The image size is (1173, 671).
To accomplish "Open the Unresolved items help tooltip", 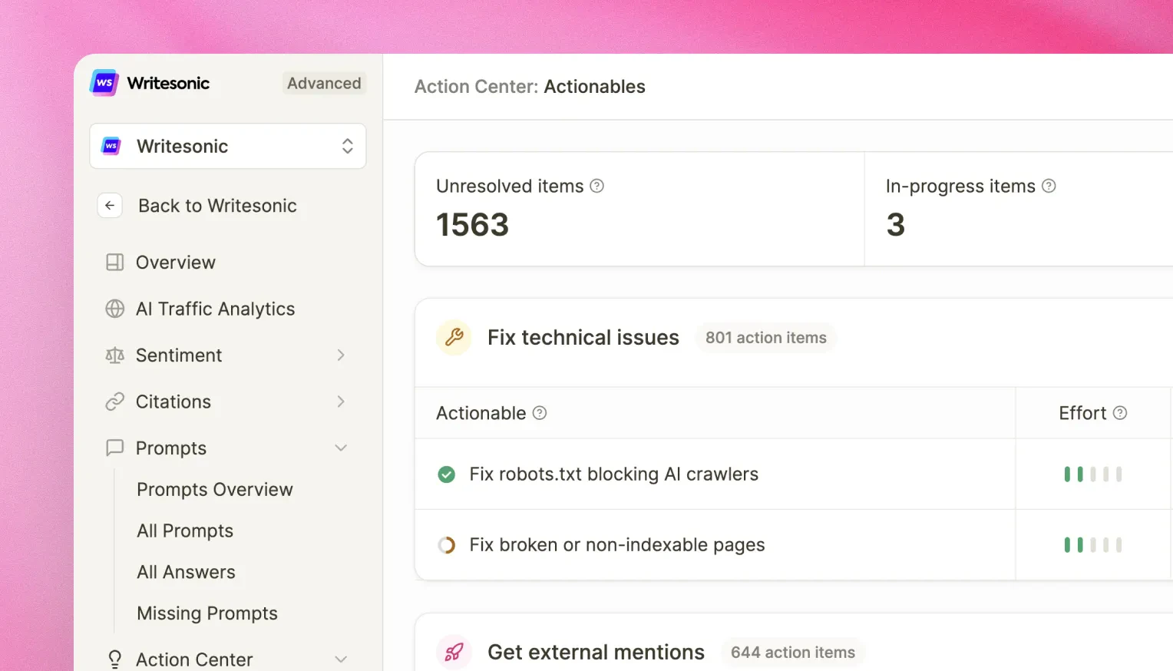I will tap(599, 186).
